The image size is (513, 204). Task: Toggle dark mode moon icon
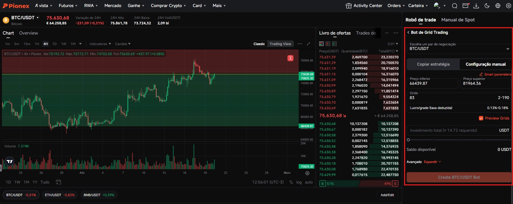487,6
